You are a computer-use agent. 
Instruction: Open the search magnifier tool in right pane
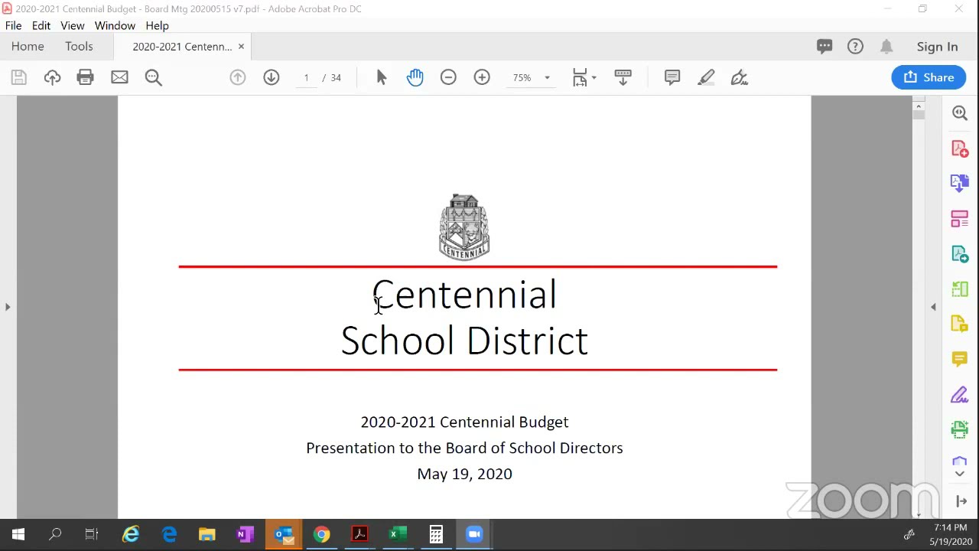pyautogui.click(x=960, y=113)
